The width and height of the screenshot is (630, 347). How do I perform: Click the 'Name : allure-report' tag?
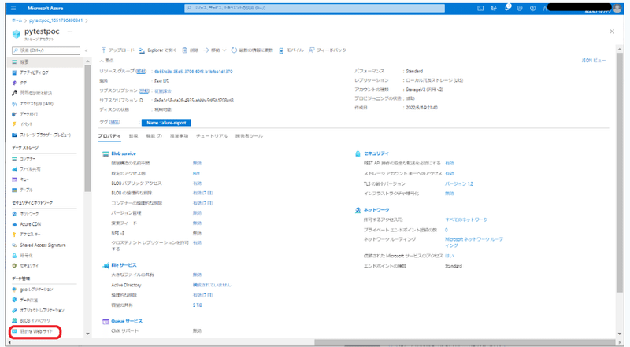(x=166, y=123)
